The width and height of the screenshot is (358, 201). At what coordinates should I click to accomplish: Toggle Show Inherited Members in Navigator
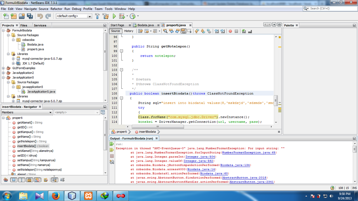pos(6,180)
